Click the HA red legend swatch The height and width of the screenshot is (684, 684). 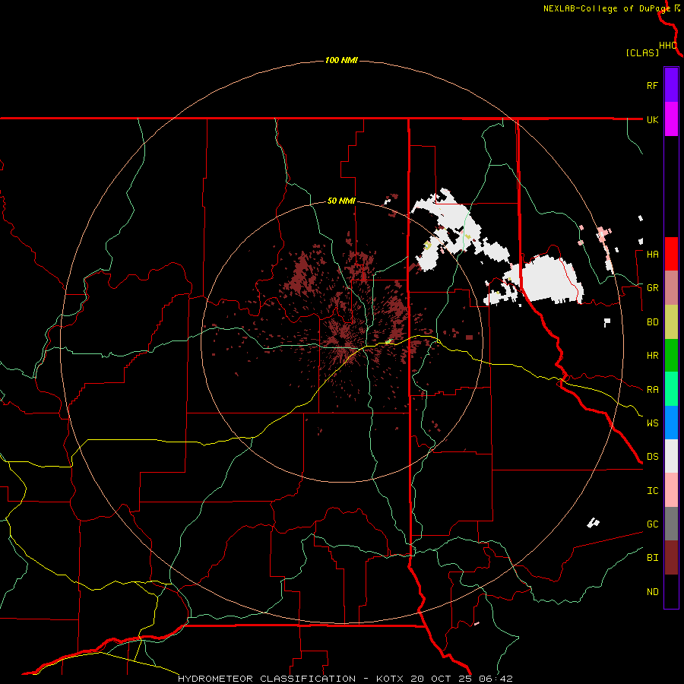(x=671, y=254)
